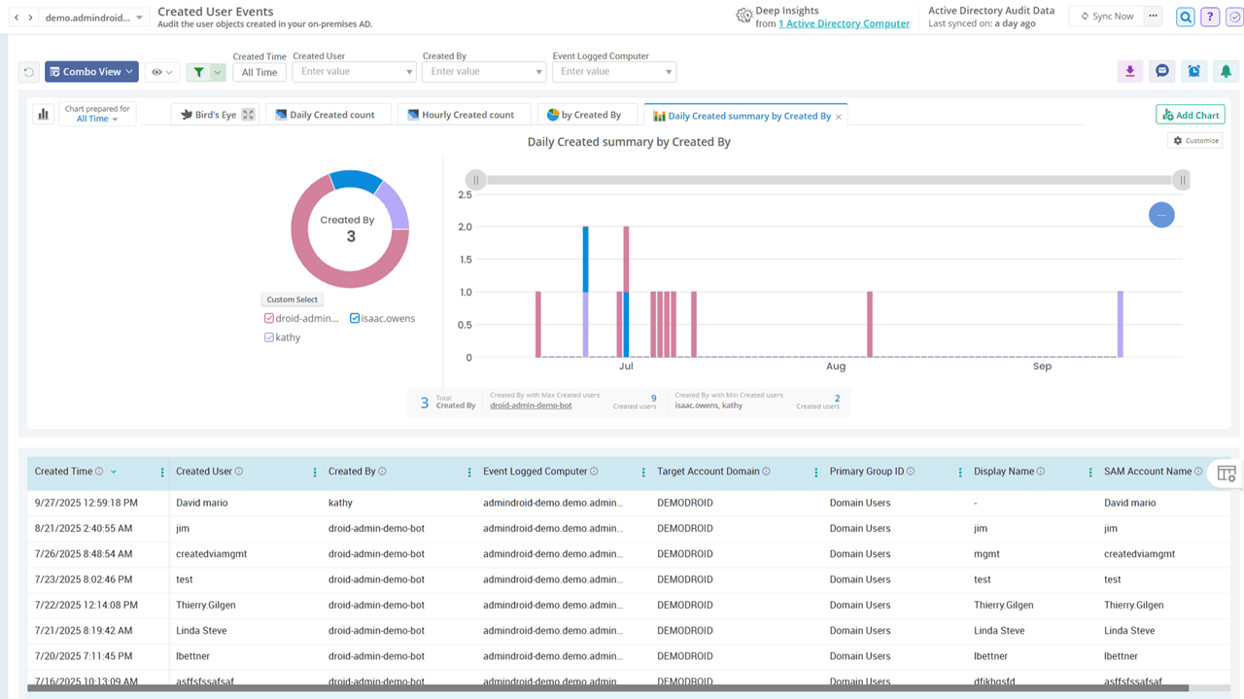Open the table column settings icon
The height and width of the screenshot is (699, 1244).
tap(1226, 473)
